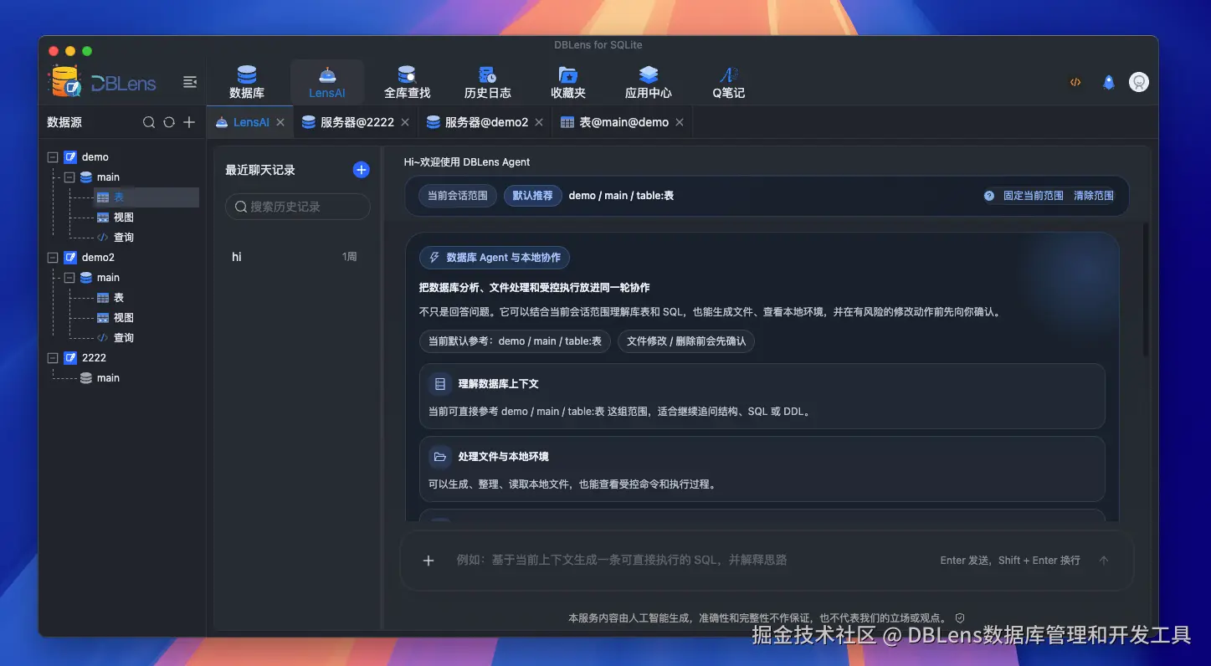
Task: Click the blue rocket icon at top right
Action: (1109, 82)
